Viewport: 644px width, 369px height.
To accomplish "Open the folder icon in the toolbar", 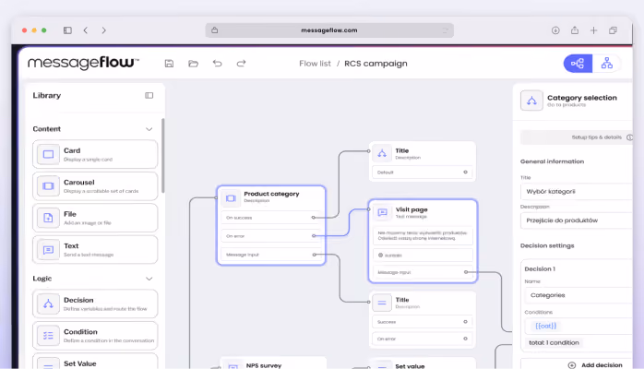I will [193, 64].
